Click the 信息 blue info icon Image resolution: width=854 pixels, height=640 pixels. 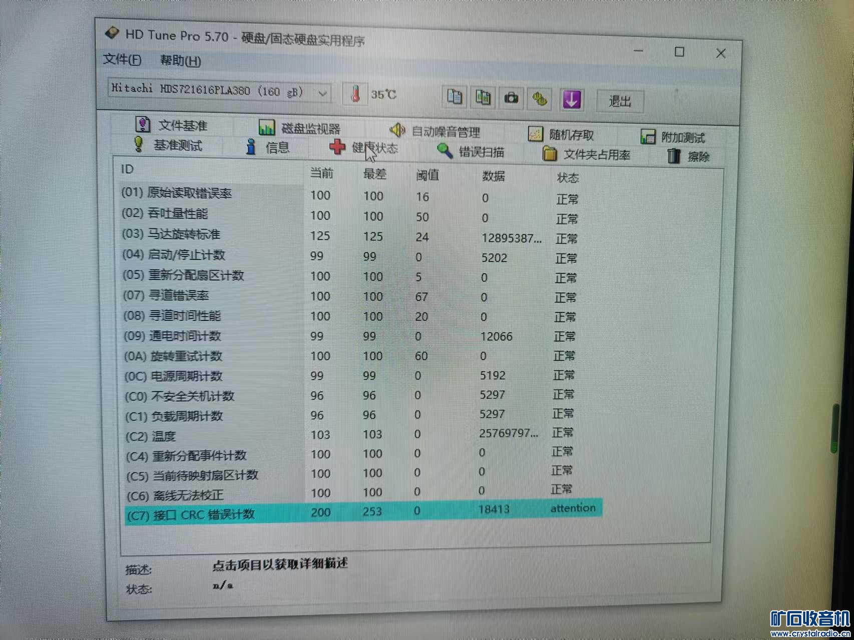click(251, 147)
